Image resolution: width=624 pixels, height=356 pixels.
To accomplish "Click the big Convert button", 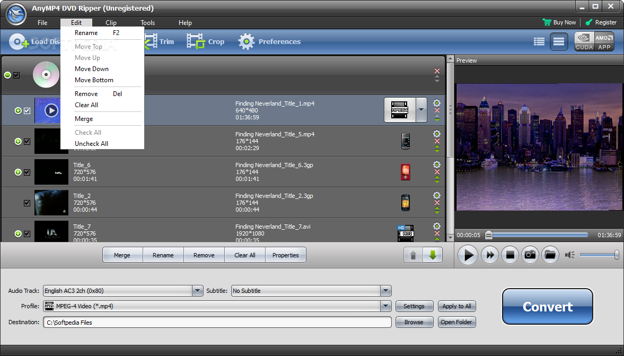I will click(x=548, y=307).
